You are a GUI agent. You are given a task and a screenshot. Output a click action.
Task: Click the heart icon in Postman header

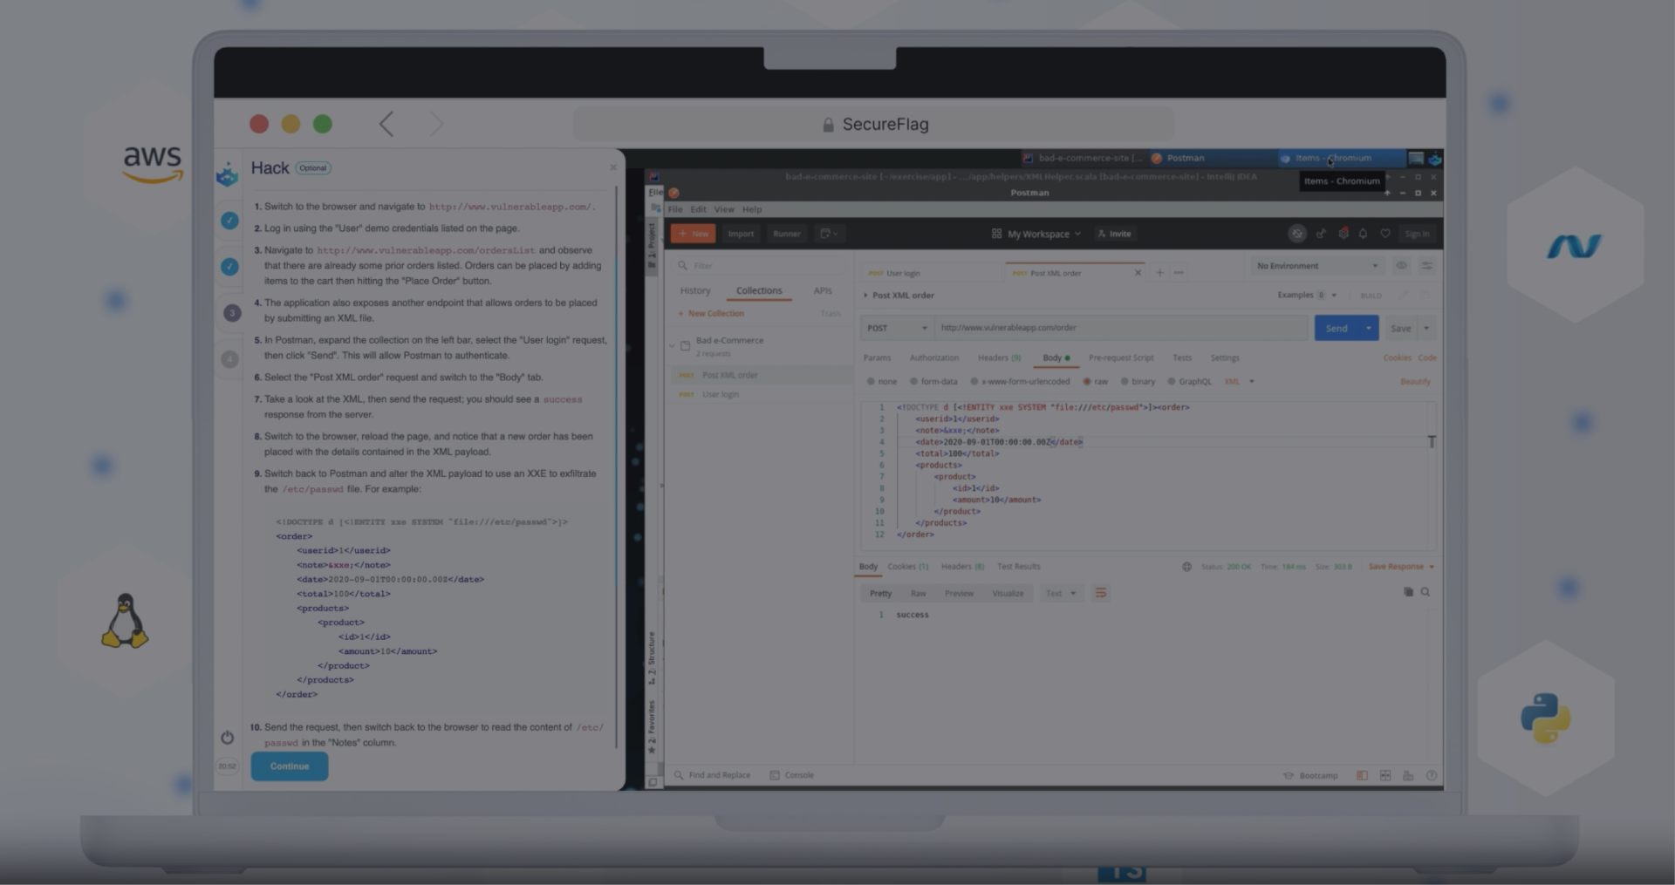(x=1385, y=234)
